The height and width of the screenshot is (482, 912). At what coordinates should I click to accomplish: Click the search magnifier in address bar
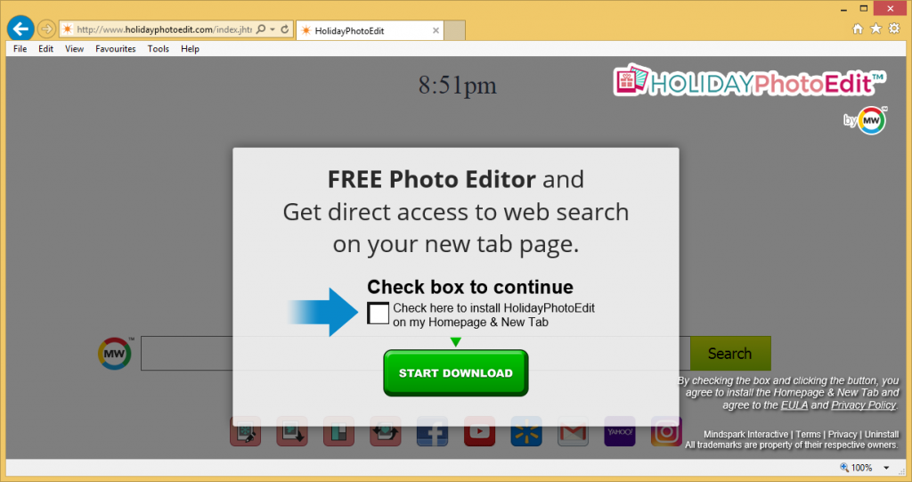[261, 29]
